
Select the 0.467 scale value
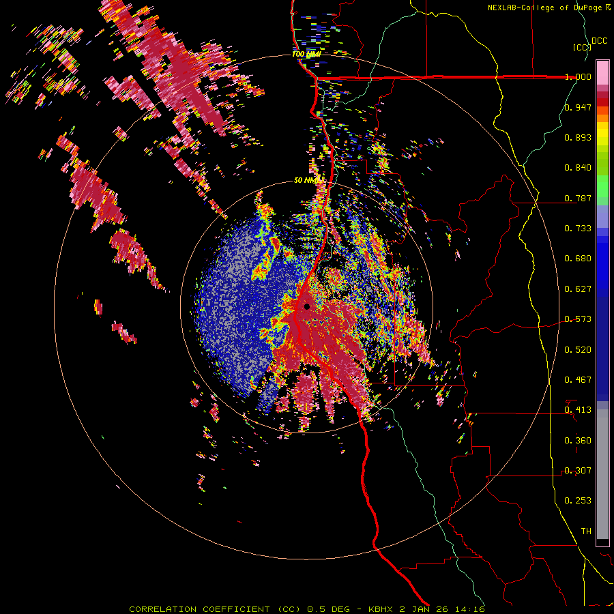pos(578,380)
